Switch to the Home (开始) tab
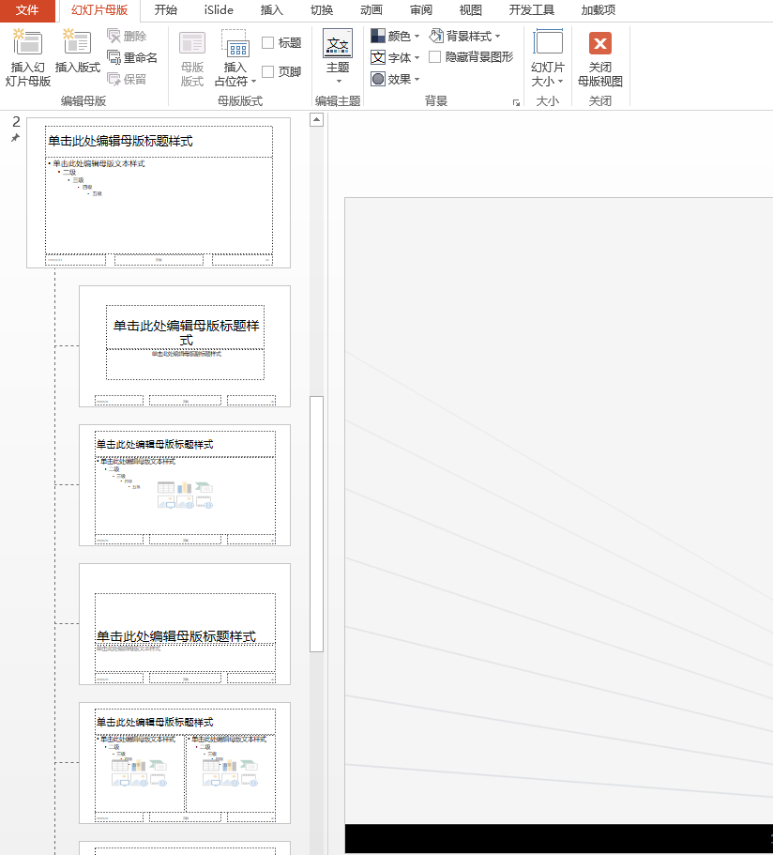773x855 pixels. [x=166, y=10]
